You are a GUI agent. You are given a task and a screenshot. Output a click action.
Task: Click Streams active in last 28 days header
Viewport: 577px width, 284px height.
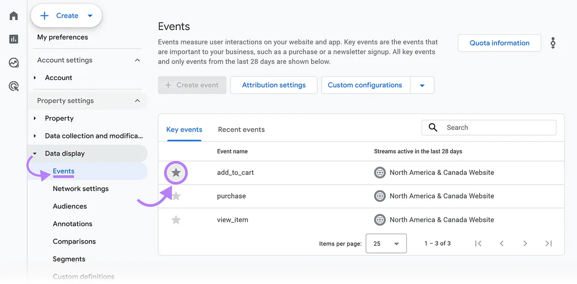(418, 151)
